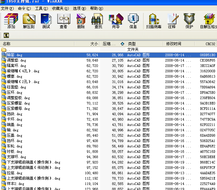The width and height of the screenshot is (217, 190).
Task: Open the 注释 (Comment) tool
Action: click(x=172, y=21)
